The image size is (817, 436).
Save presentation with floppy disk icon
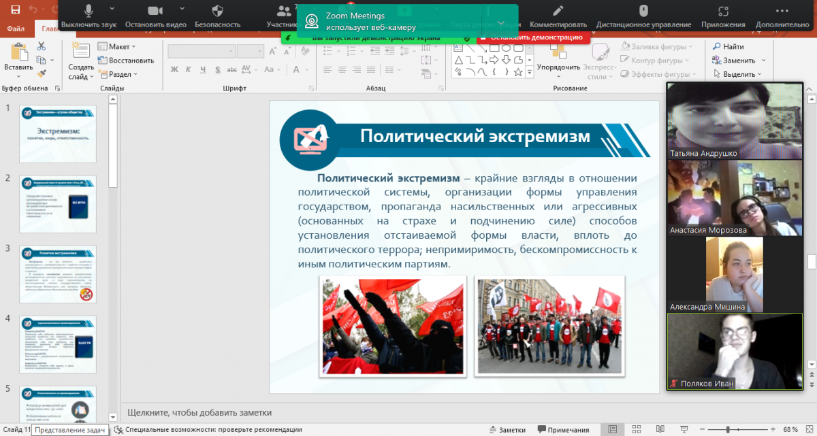15,10
